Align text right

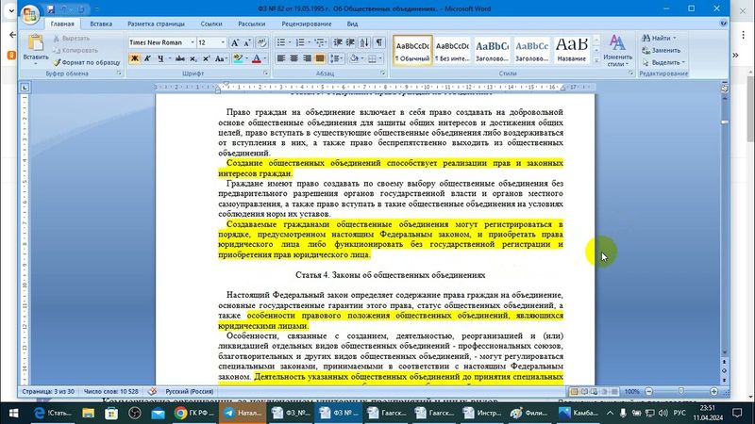(307, 58)
